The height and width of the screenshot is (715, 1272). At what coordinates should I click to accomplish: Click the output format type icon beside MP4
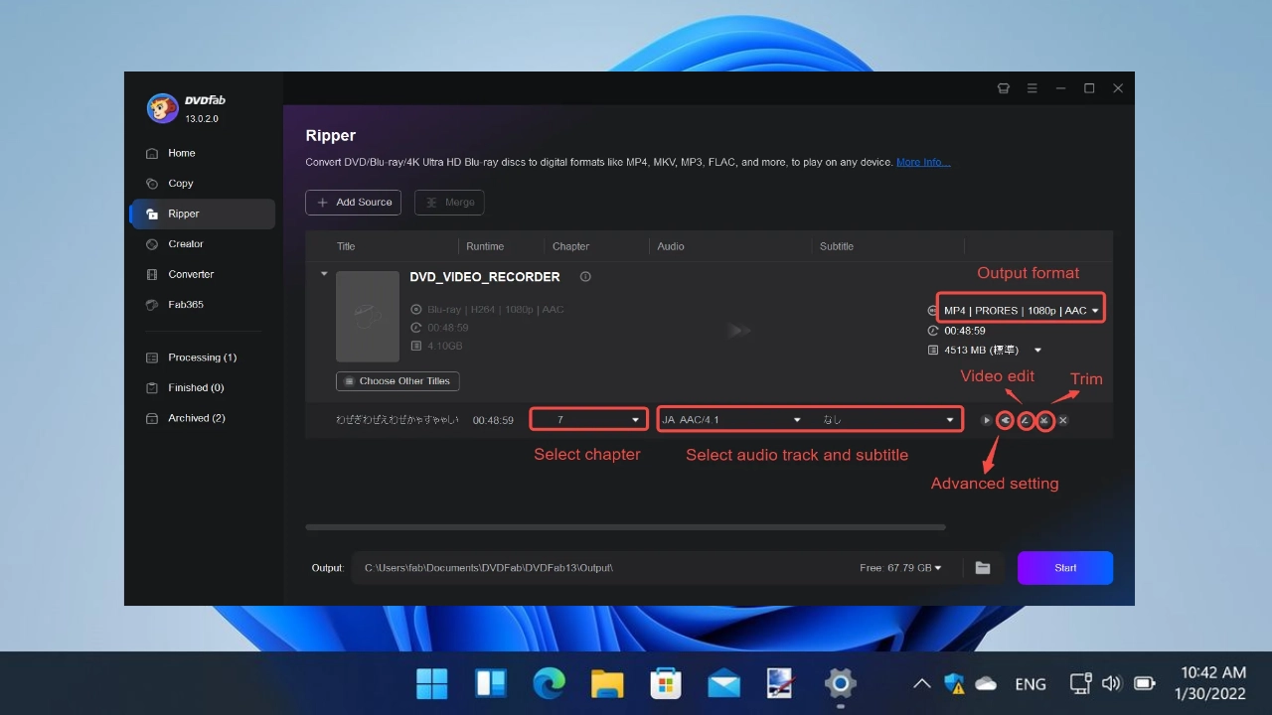point(932,311)
